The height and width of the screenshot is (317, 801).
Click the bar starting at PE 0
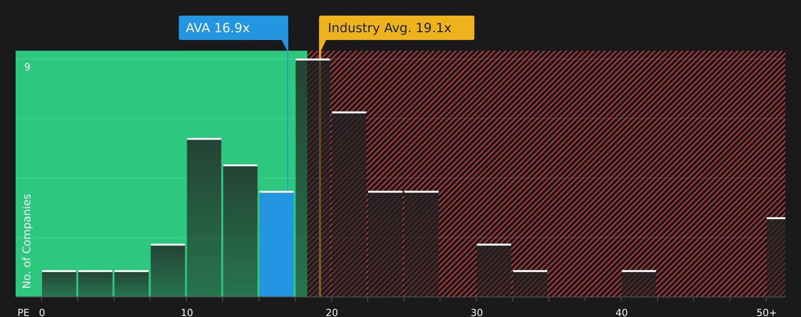tap(59, 283)
